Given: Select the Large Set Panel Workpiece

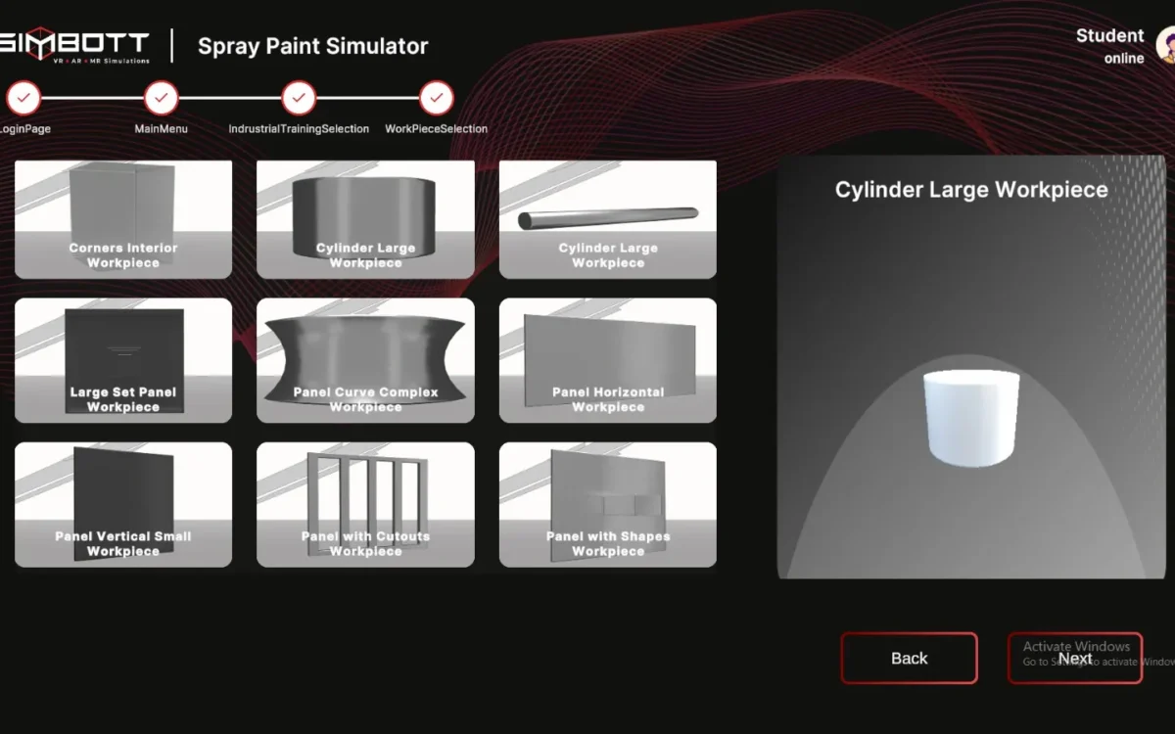Looking at the screenshot, I should (x=123, y=360).
